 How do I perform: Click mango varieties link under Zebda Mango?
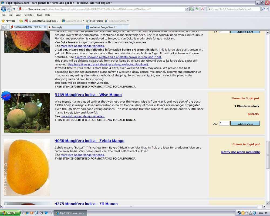click(82, 155)
